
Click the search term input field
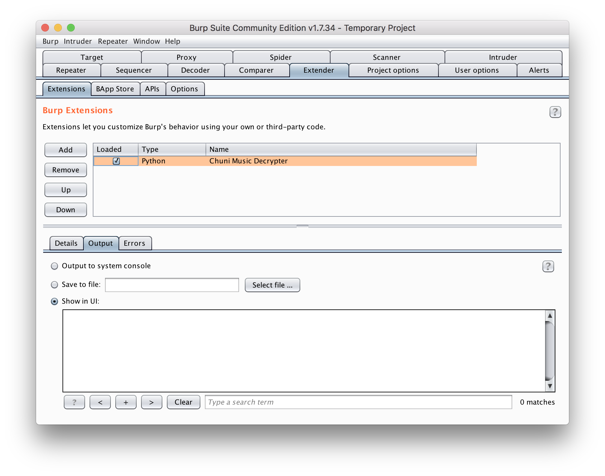[x=358, y=402]
